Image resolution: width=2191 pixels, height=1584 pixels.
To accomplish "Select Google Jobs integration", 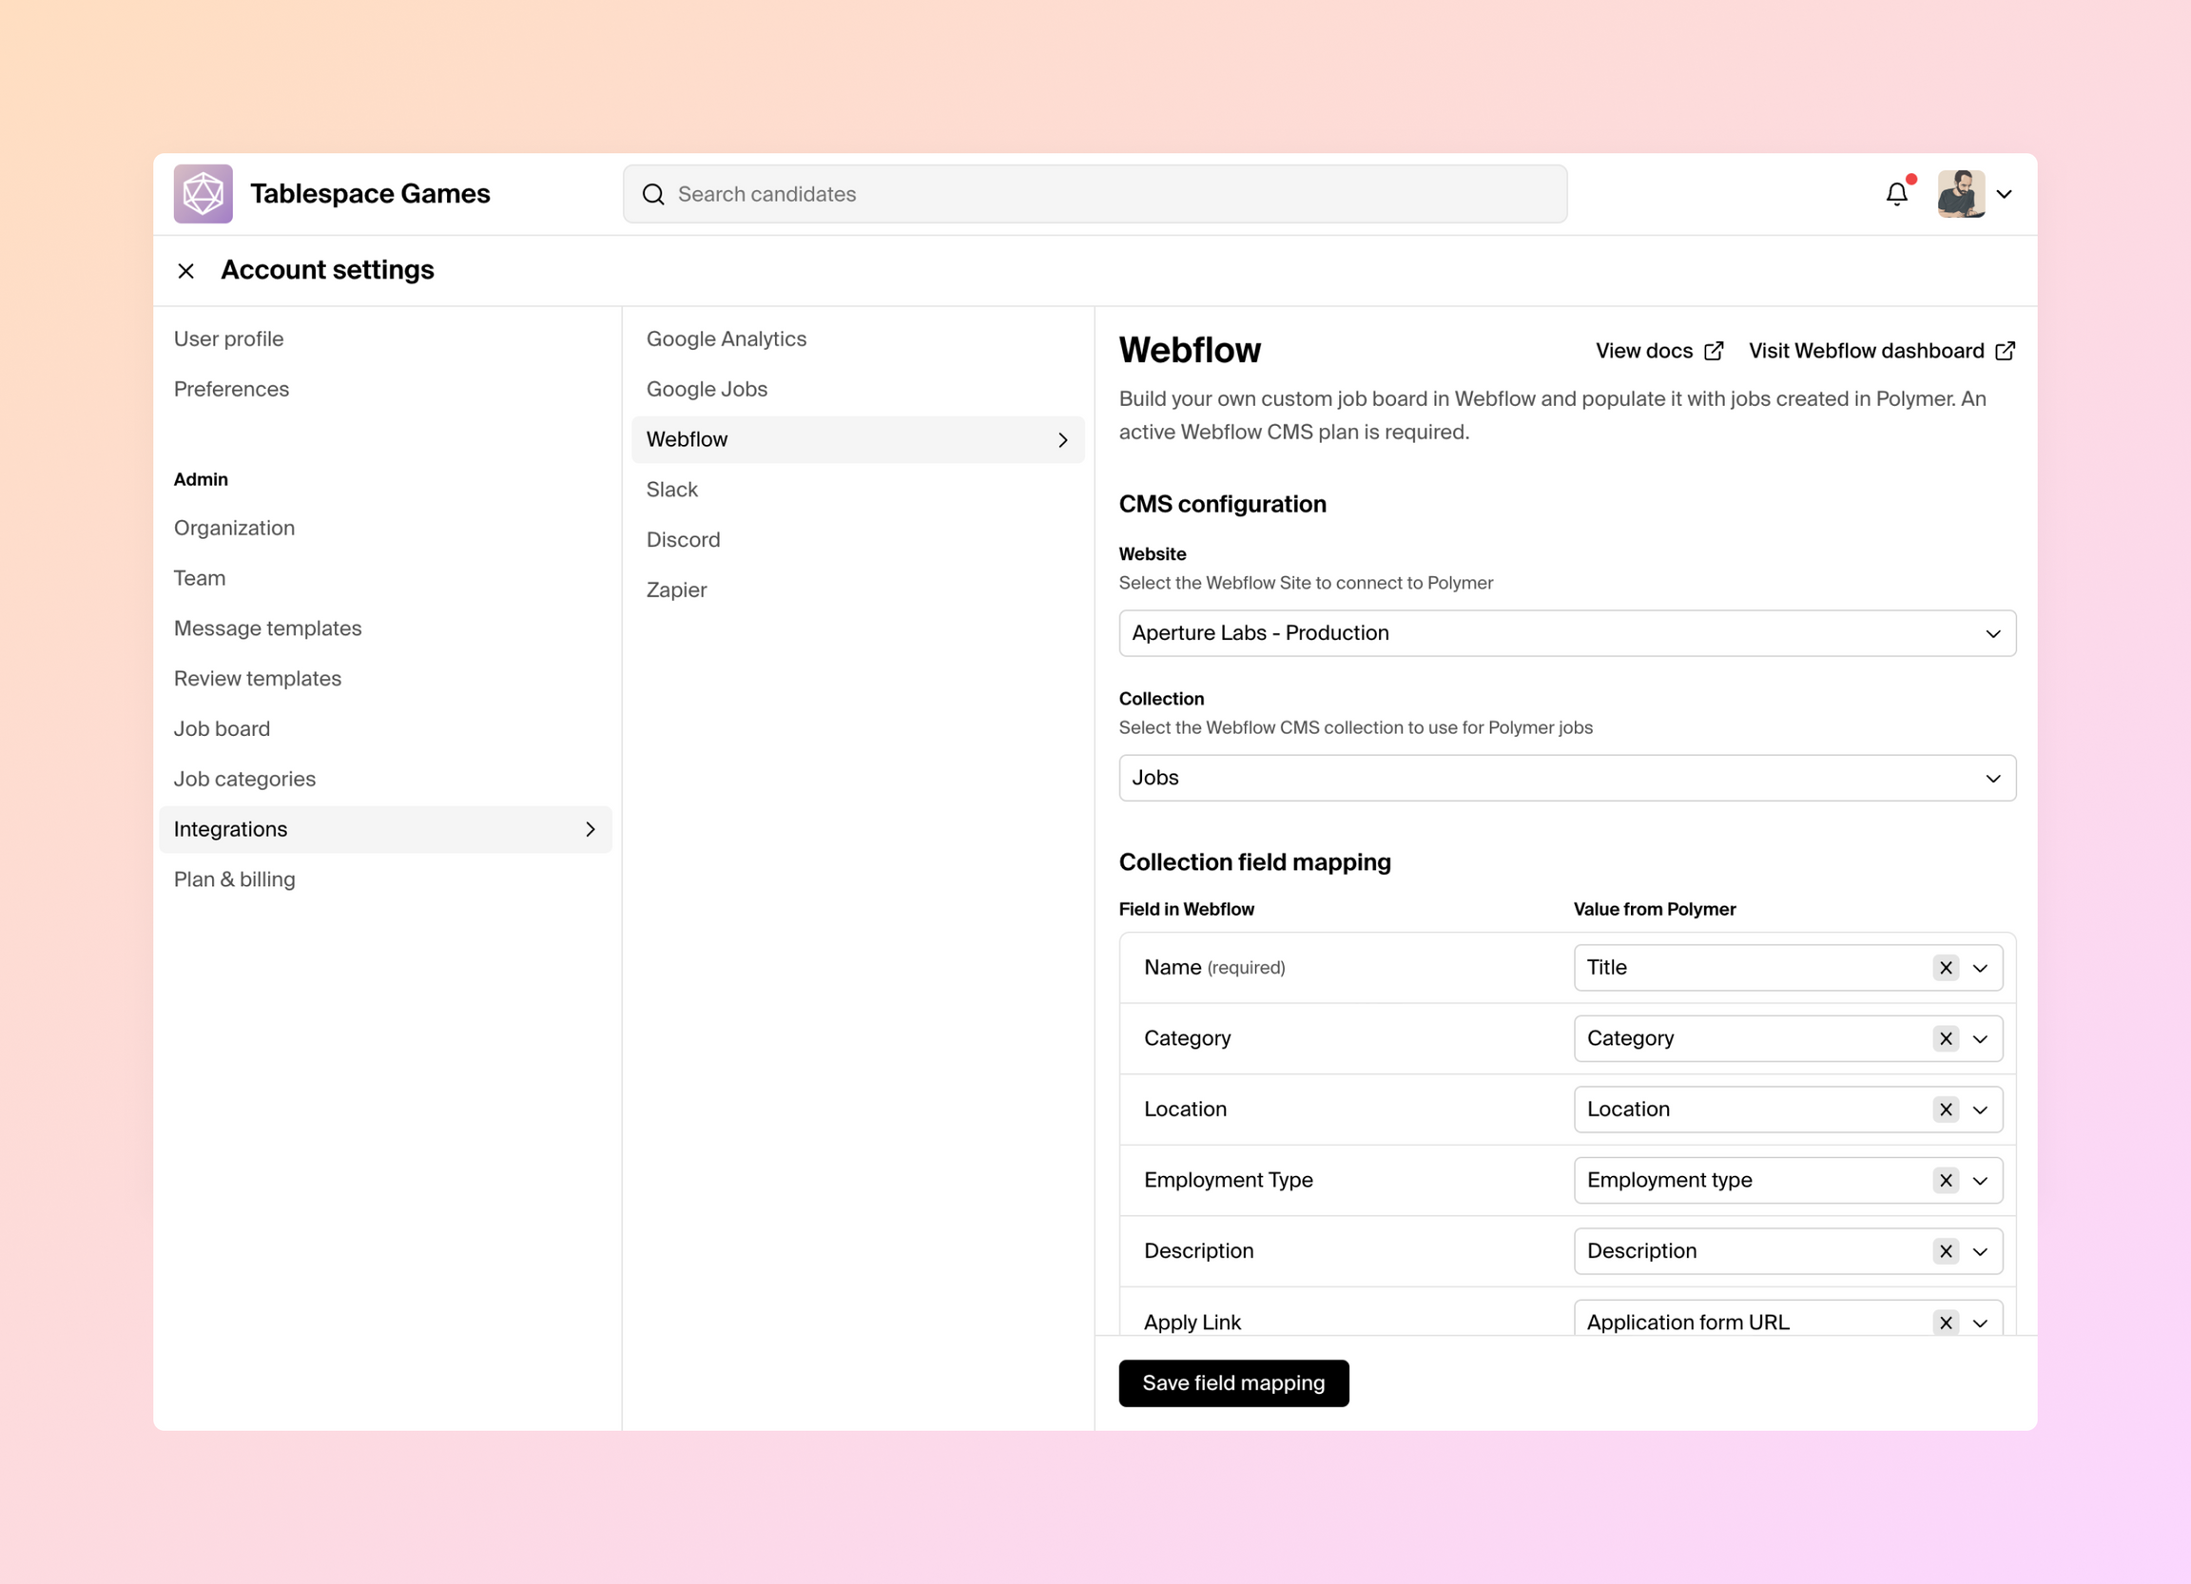I will click(x=708, y=389).
